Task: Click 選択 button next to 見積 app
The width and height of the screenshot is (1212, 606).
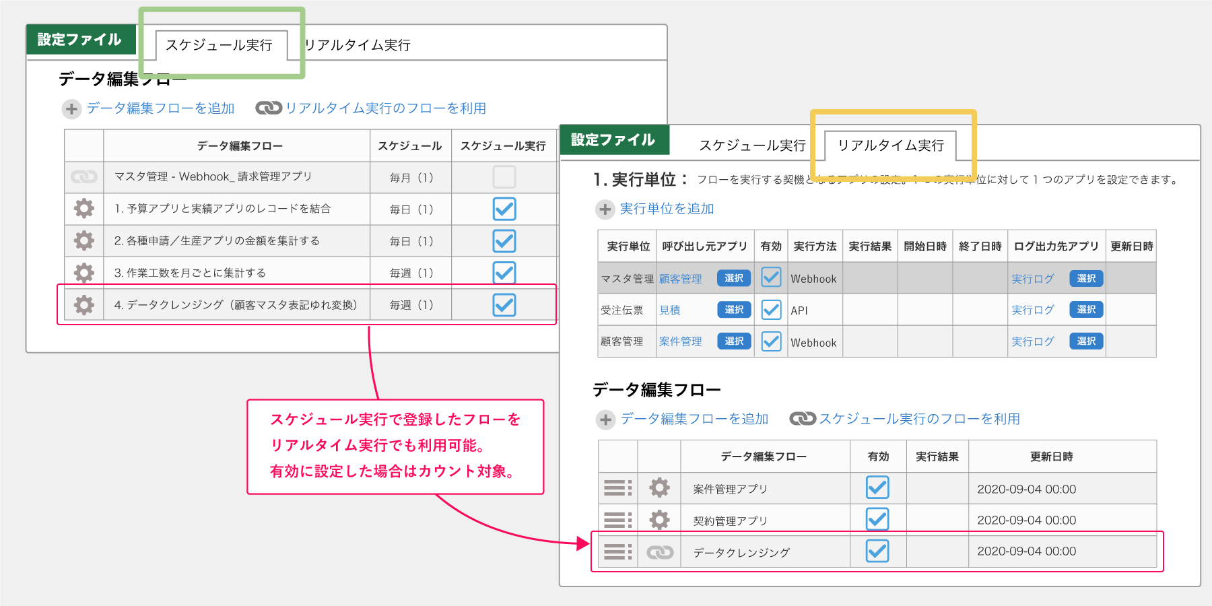Action: pos(734,310)
